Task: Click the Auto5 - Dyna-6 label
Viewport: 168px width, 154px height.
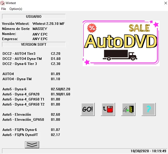Action: (15, 89)
